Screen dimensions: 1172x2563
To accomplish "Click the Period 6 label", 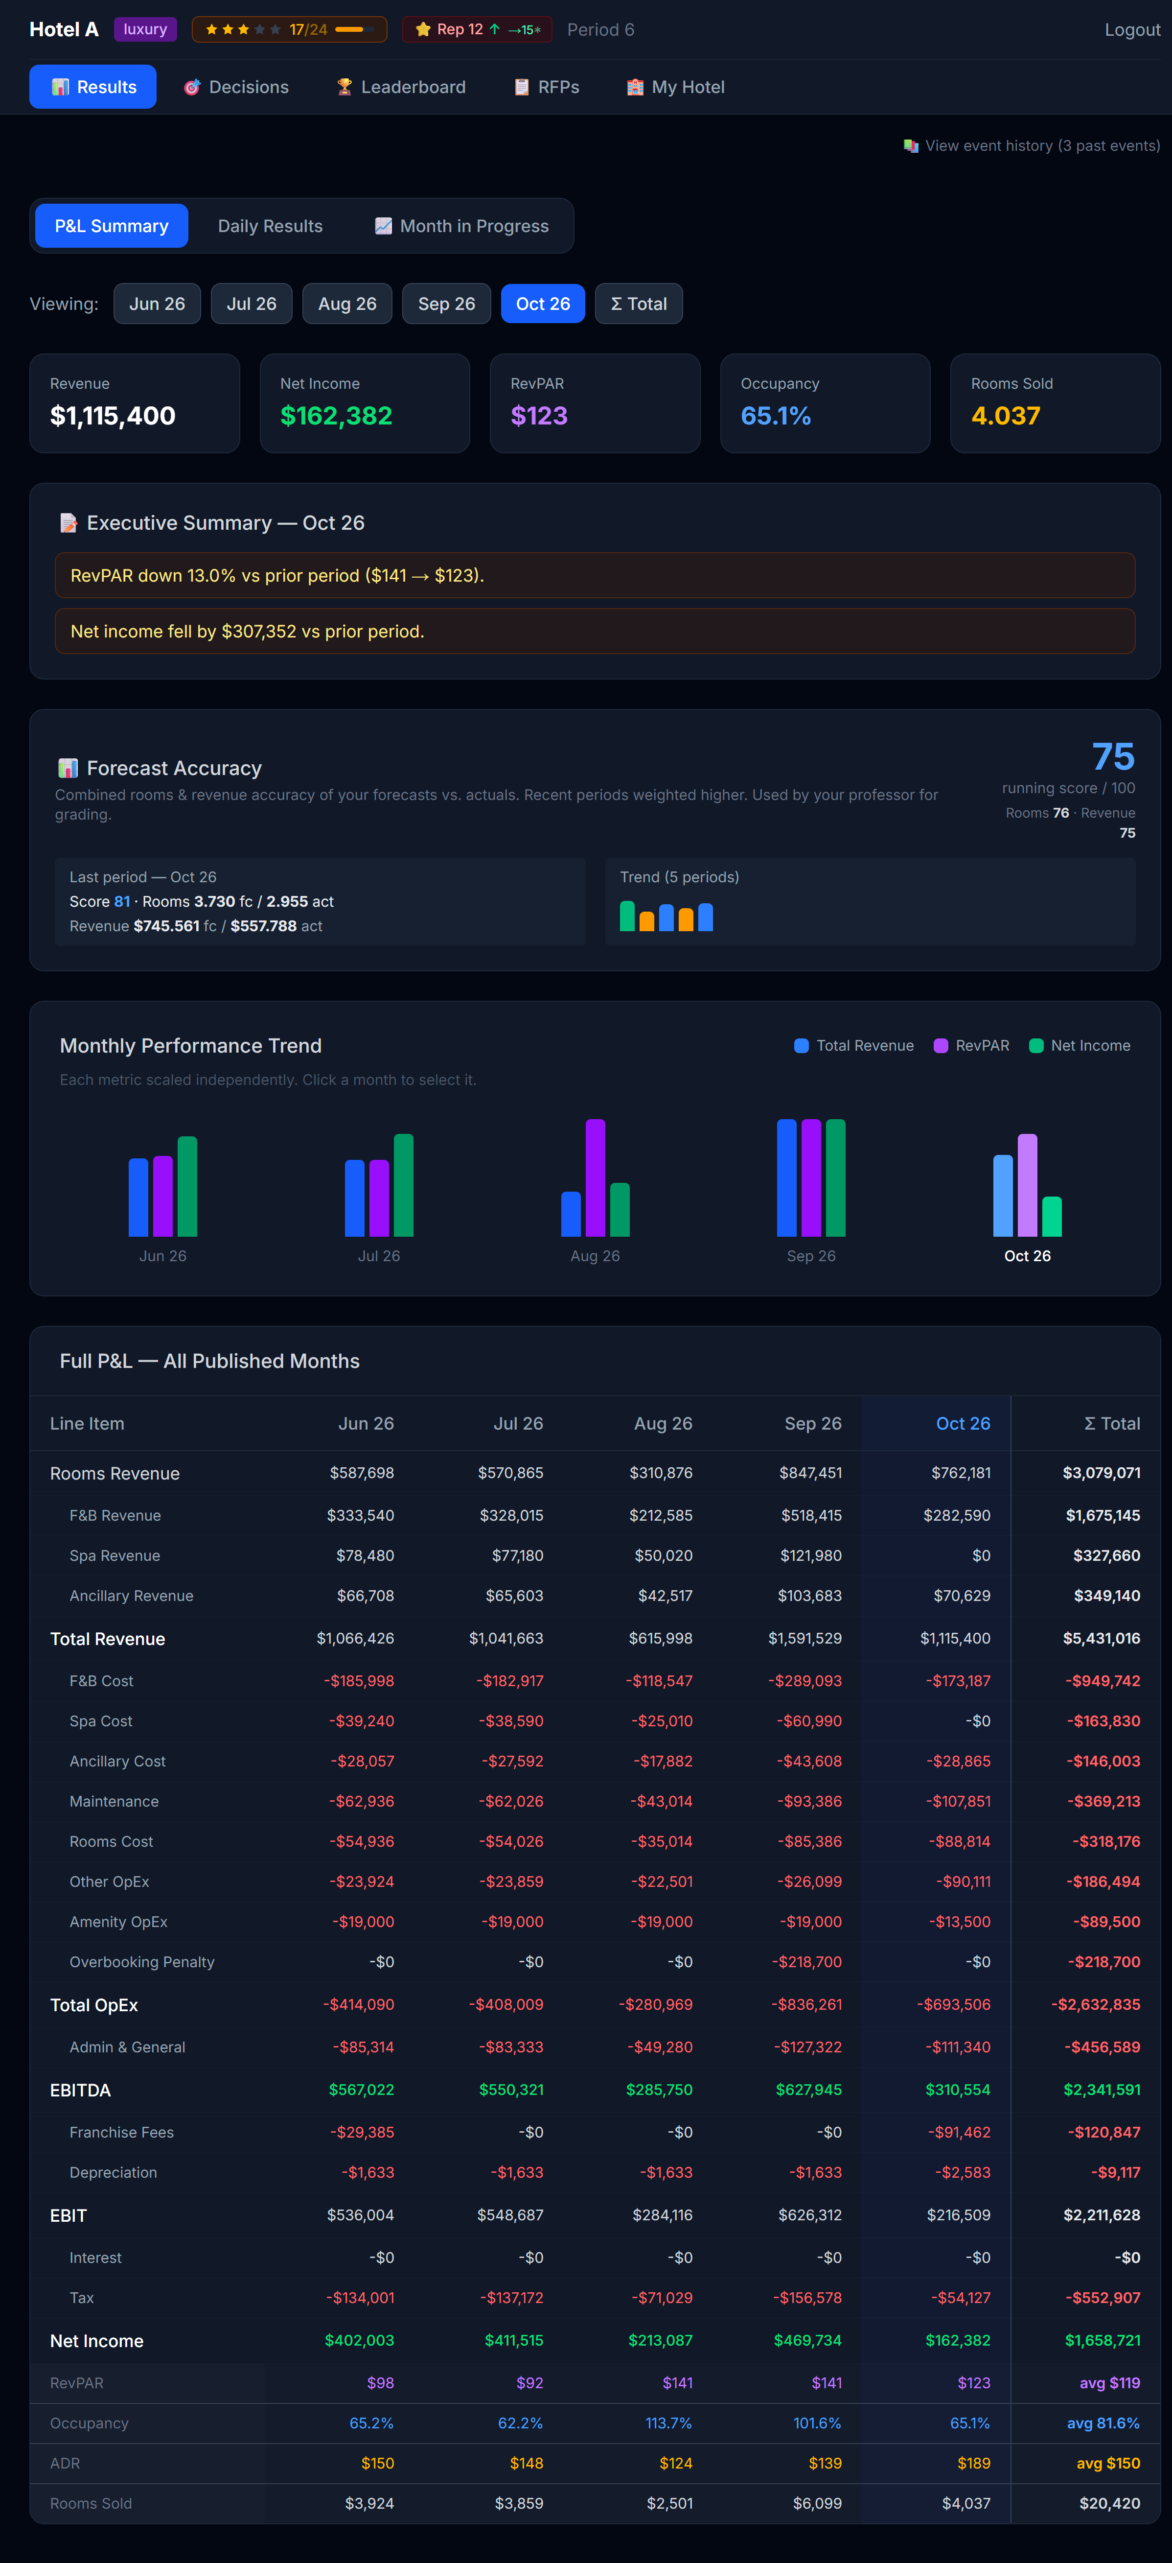I will coord(600,30).
